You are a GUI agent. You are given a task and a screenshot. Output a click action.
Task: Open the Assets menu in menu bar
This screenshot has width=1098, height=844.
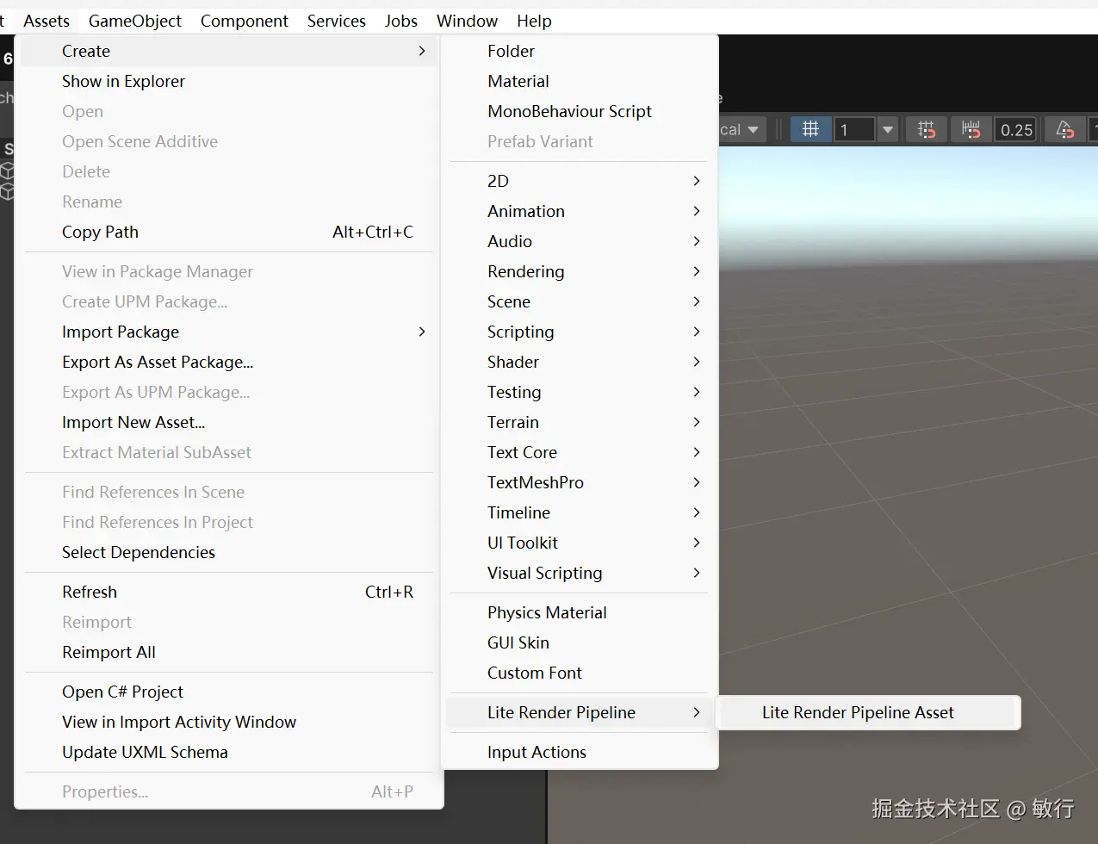click(47, 21)
